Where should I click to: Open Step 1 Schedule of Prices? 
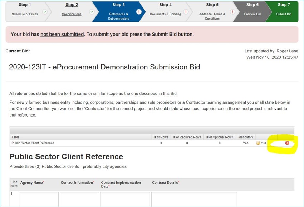pos(25,12)
